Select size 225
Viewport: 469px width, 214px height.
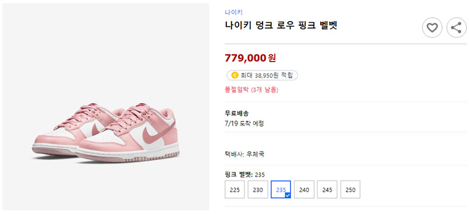[235, 189]
